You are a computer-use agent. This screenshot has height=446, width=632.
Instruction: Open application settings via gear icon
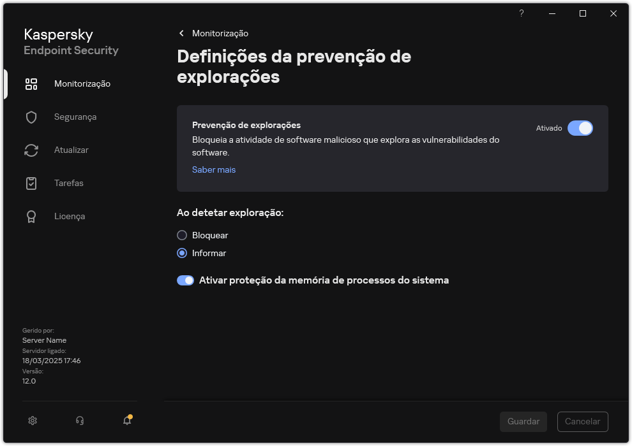[32, 421]
